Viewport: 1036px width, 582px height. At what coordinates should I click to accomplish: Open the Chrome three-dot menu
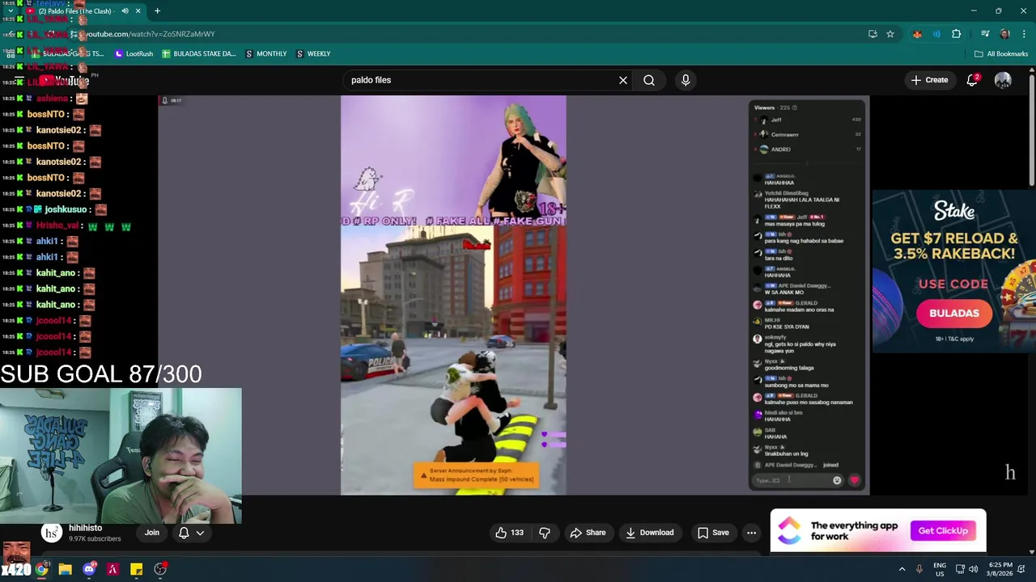coord(1024,34)
